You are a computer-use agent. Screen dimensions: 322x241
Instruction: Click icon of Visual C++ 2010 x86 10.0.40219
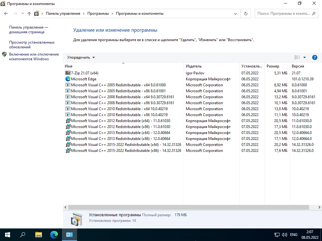68,115
